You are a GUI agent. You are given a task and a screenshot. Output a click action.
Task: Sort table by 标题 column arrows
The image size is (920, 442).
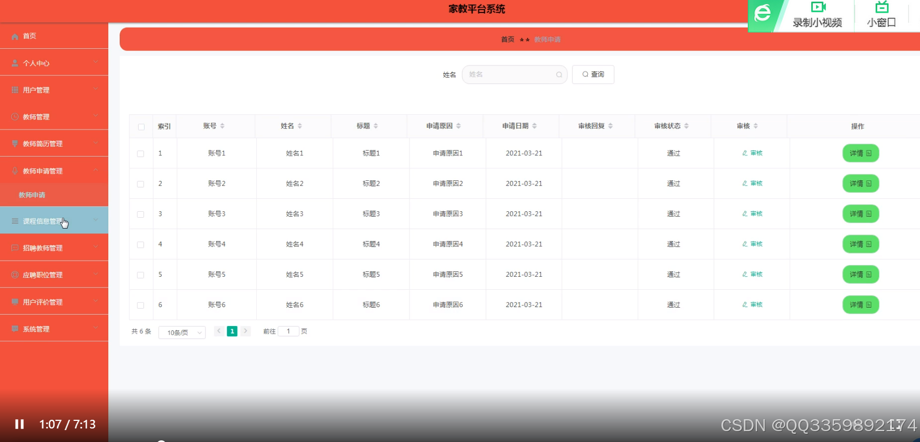click(375, 126)
